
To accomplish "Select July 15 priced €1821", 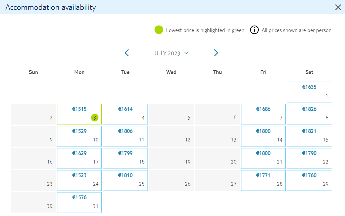I will pos(309,136).
